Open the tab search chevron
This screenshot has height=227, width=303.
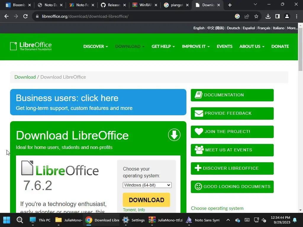255,4
